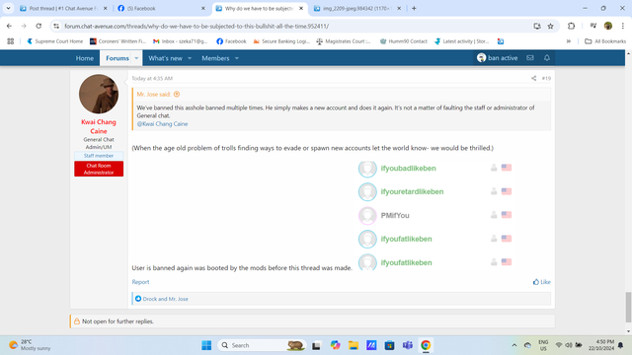Open the 'Drock and Mr. Jose' reactions link
The width and height of the screenshot is (632, 355).
coord(165,299)
